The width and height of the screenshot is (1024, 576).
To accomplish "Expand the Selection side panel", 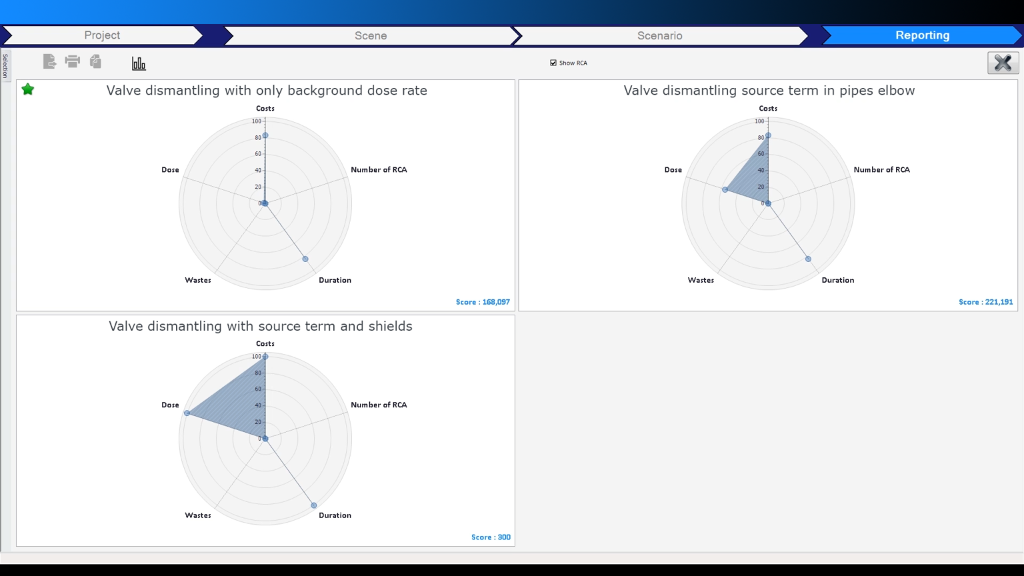I will click(5, 66).
